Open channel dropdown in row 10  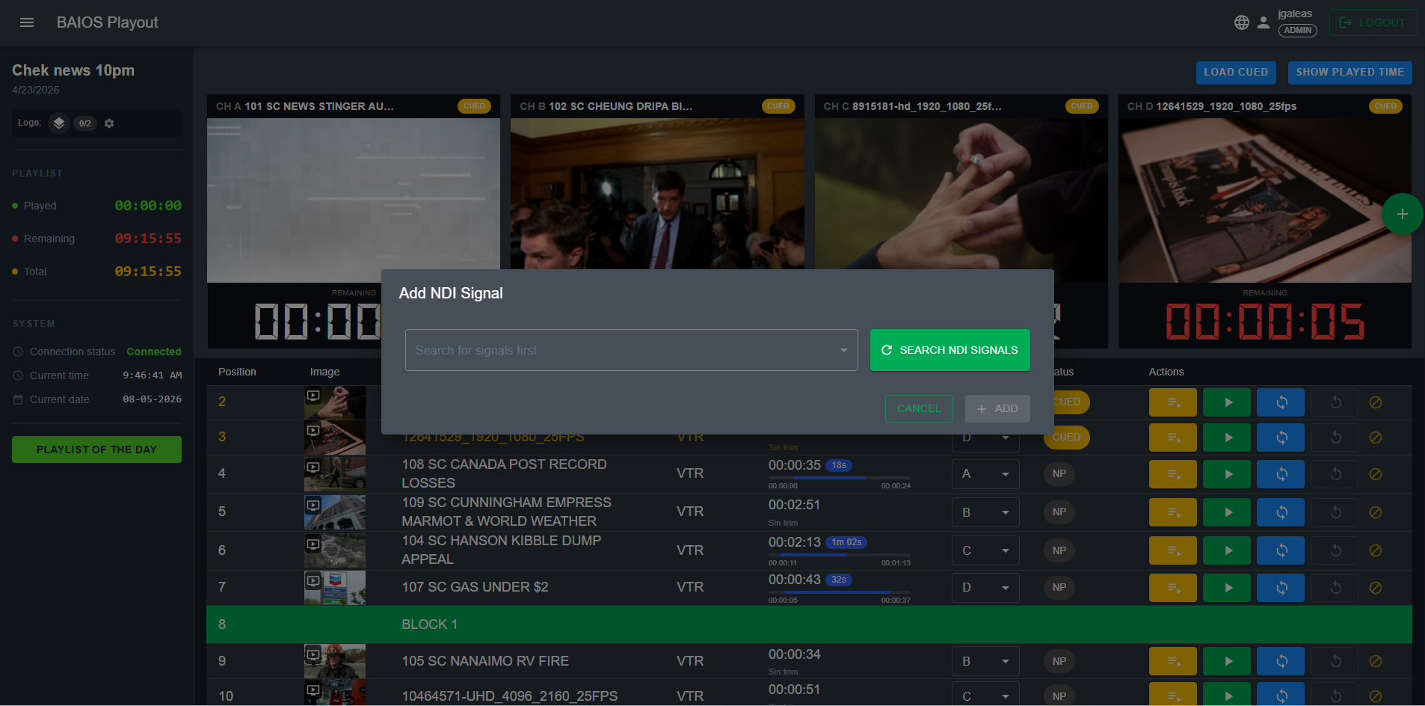pos(985,696)
